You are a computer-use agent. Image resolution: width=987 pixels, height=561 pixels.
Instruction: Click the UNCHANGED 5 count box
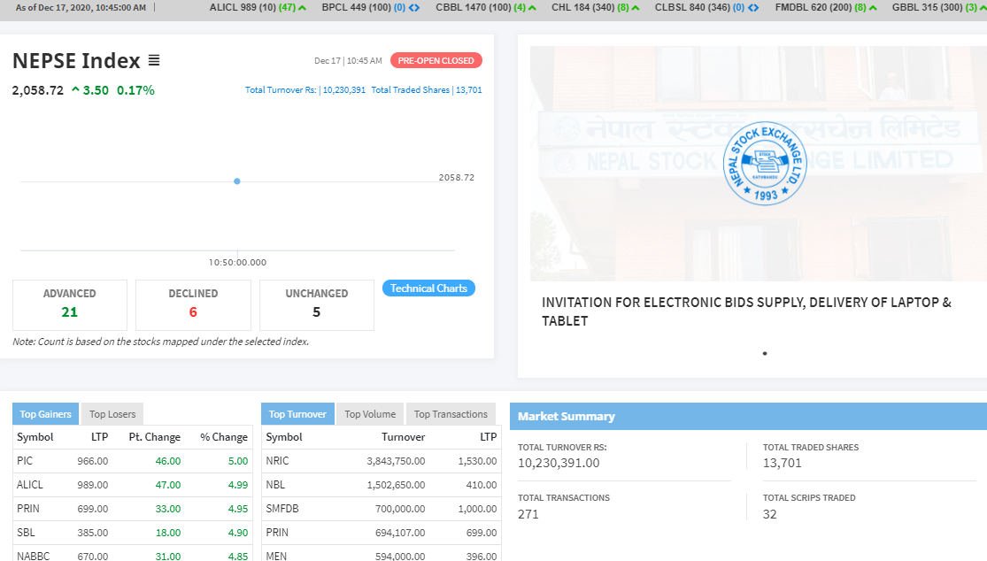click(317, 305)
